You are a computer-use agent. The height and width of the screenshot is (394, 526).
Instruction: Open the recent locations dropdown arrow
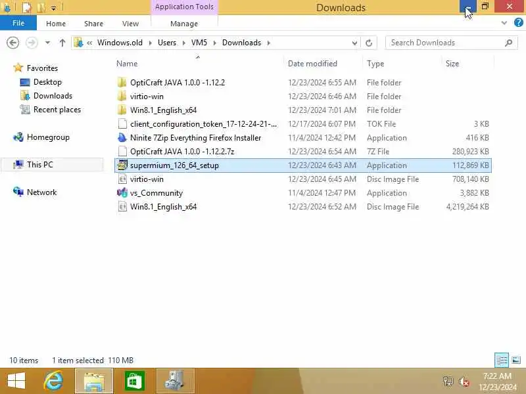(47, 43)
